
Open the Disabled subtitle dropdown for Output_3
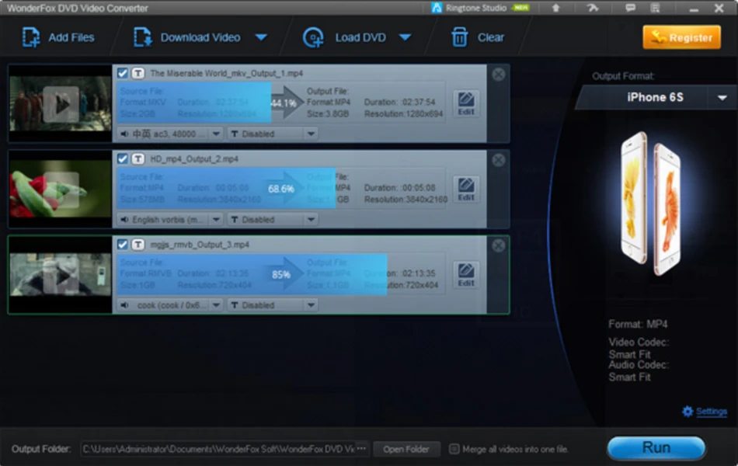(272, 304)
